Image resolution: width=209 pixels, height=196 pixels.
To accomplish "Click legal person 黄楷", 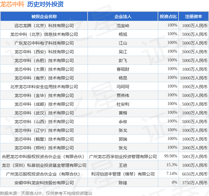I will click(x=123, y=113).
